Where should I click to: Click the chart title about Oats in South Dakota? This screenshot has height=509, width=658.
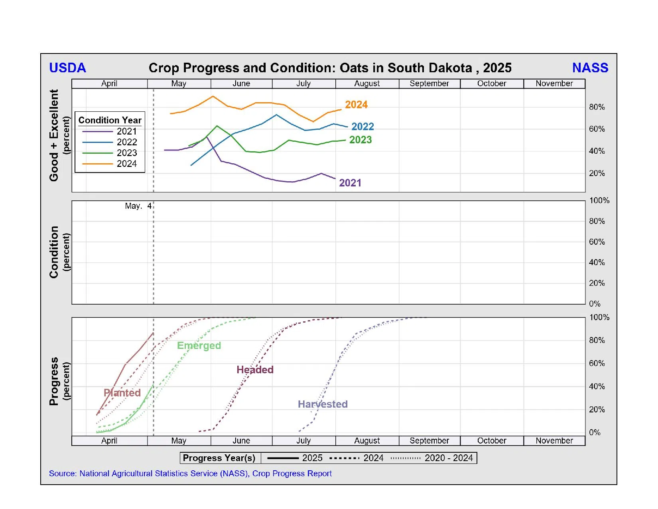tap(330, 68)
